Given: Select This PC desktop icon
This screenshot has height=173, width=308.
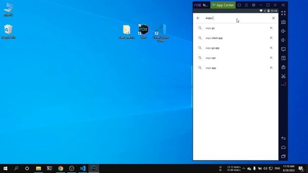Looking at the screenshot, I should coord(9,9).
